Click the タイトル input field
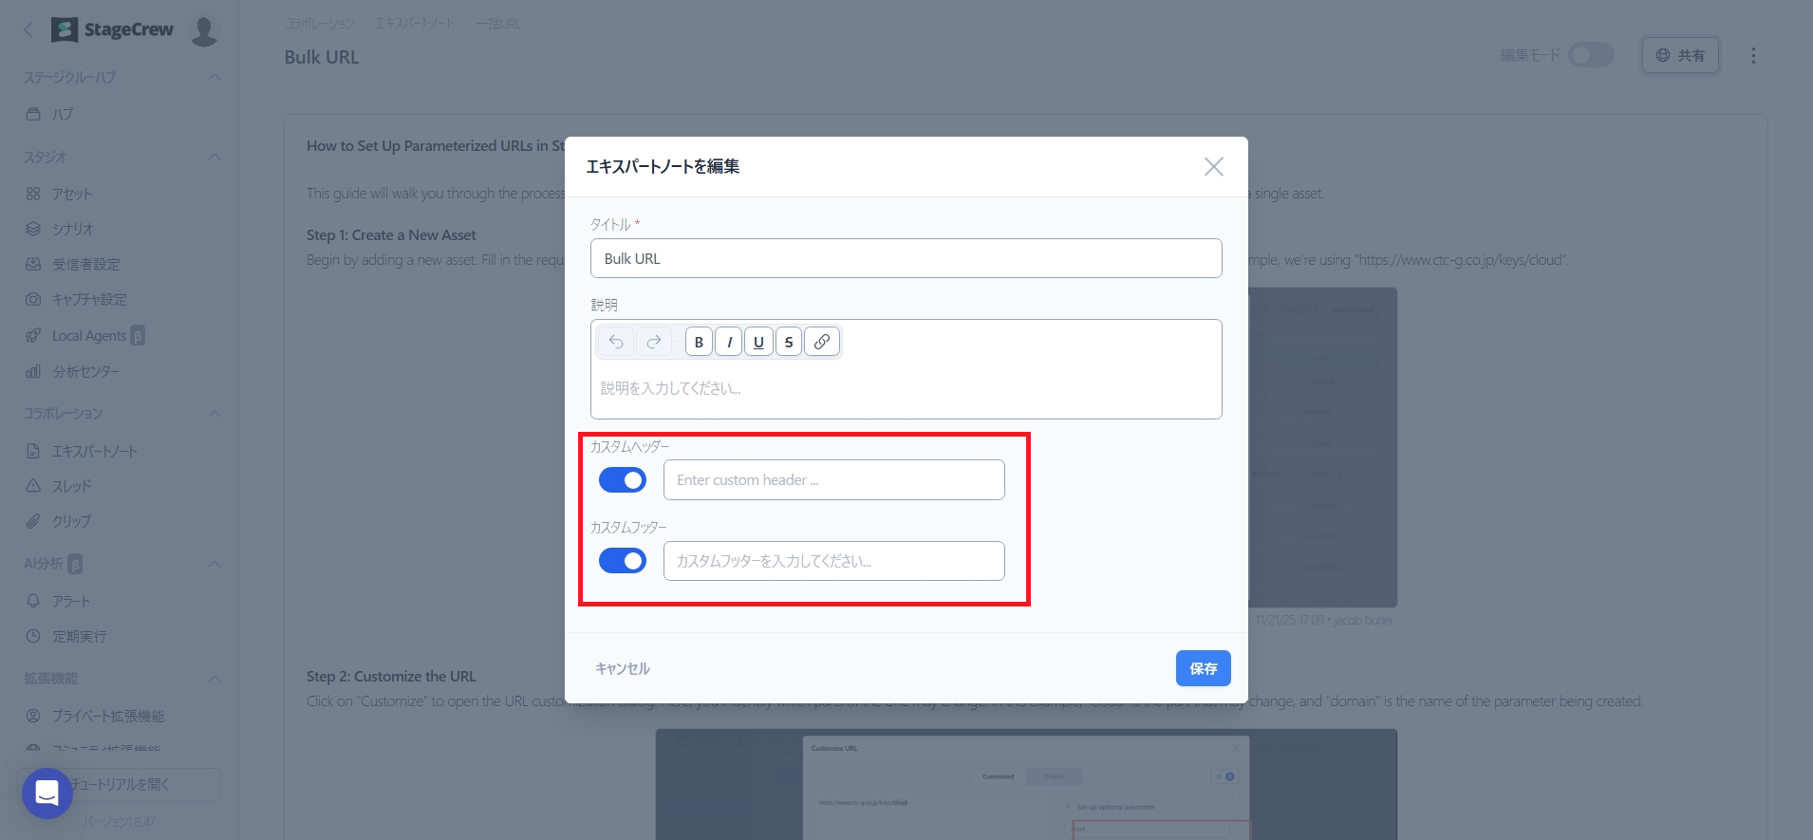This screenshot has height=840, width=1813. point(906,258)
